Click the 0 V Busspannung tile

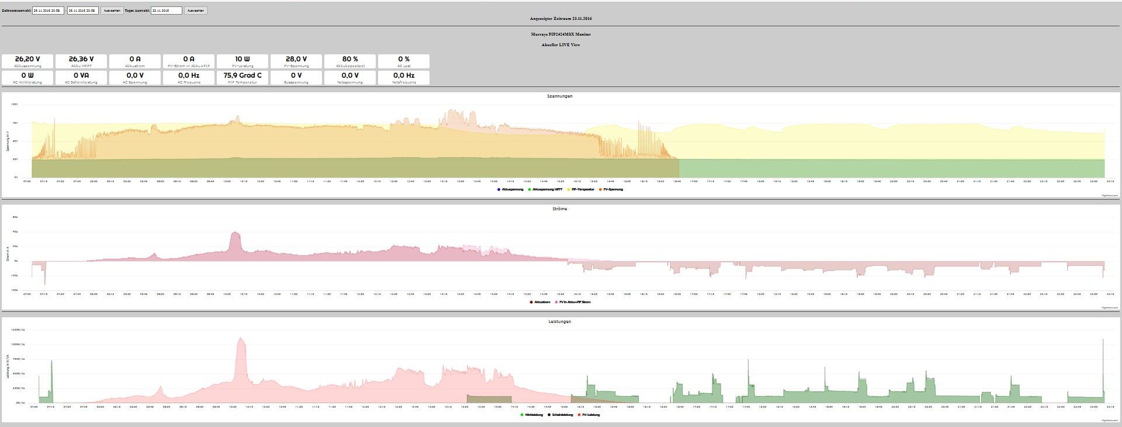[x=296, y=78]
